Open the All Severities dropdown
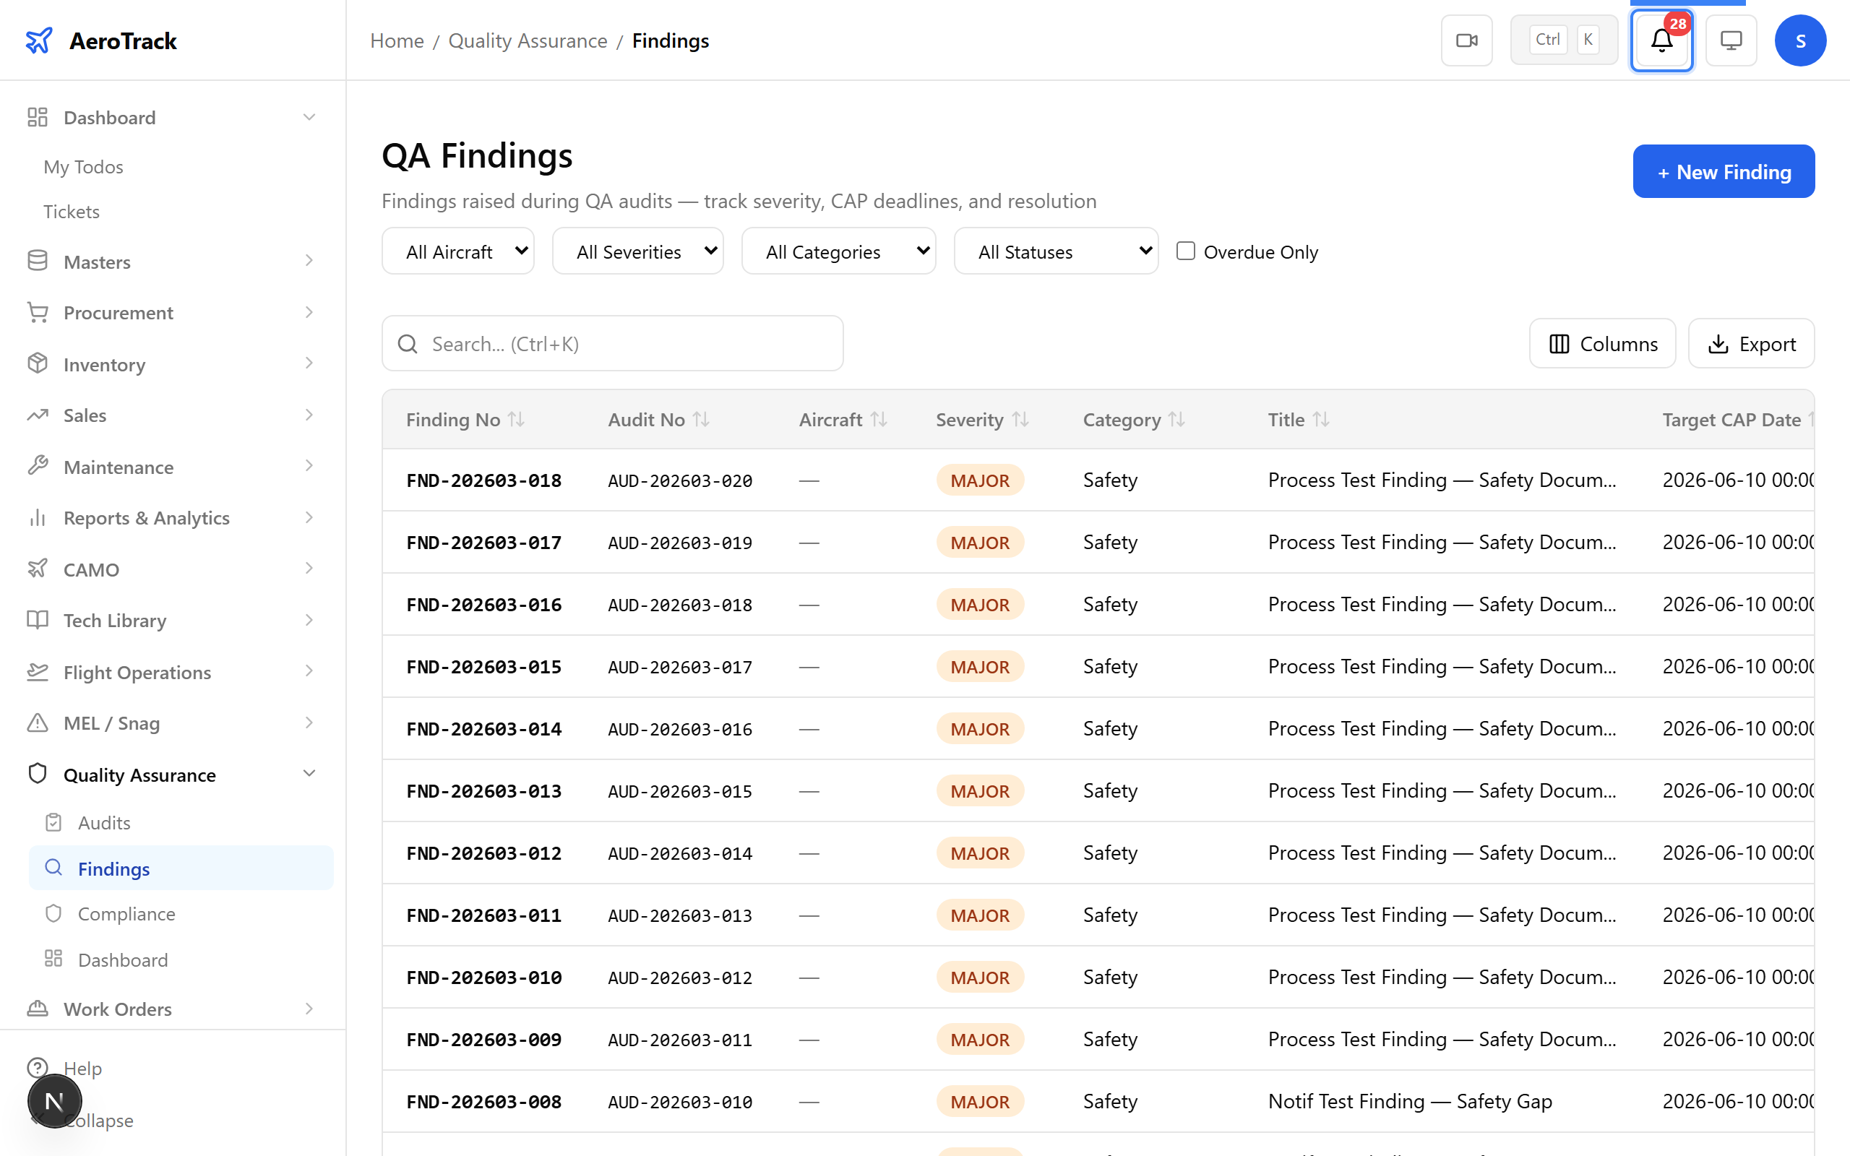The height and width of the screenshot is (1156, 1850). [637, 251]
